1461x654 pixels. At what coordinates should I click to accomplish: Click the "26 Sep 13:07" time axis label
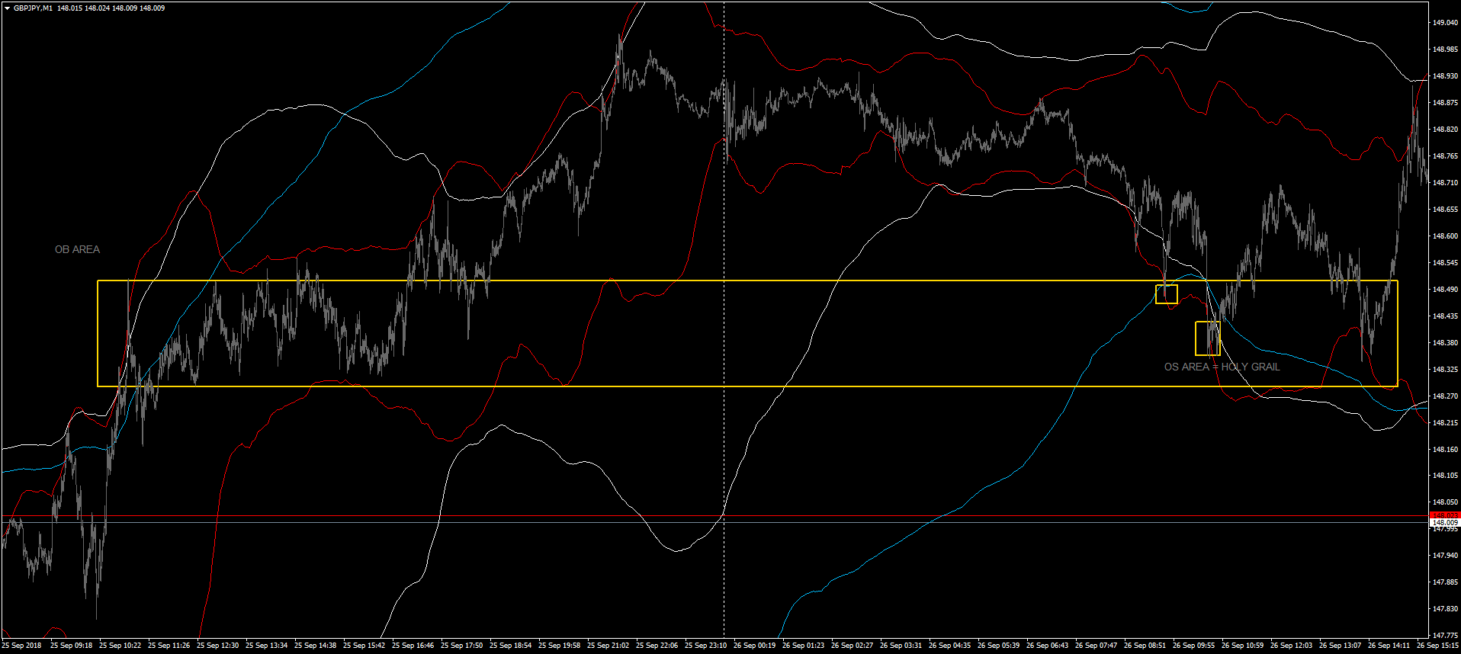(1340, 646)
